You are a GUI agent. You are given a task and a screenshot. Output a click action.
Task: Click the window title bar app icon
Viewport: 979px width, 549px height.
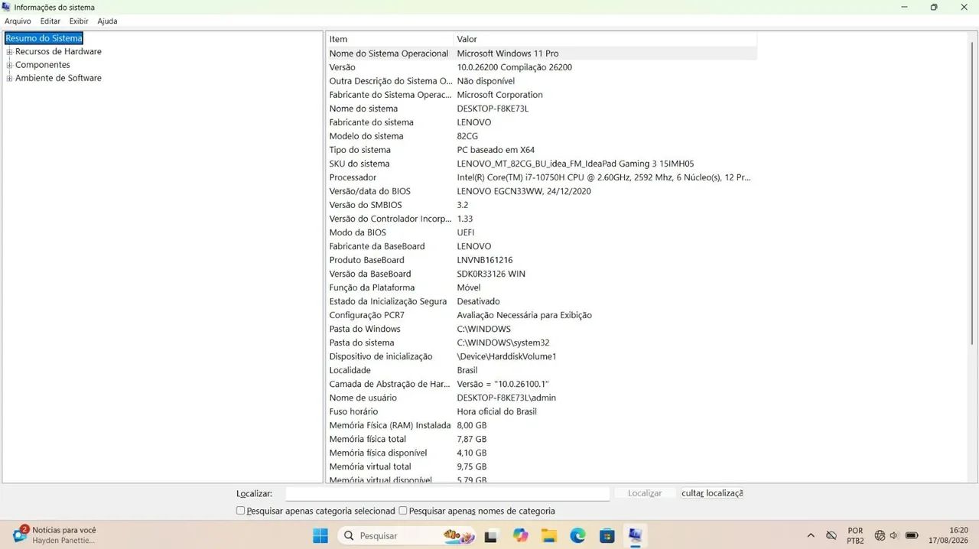coord(7,7)
